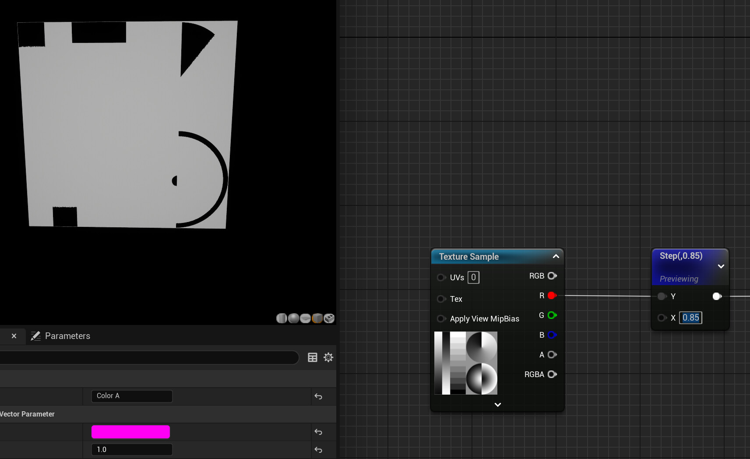Switch to the Parameters tab

click(60, 336)
